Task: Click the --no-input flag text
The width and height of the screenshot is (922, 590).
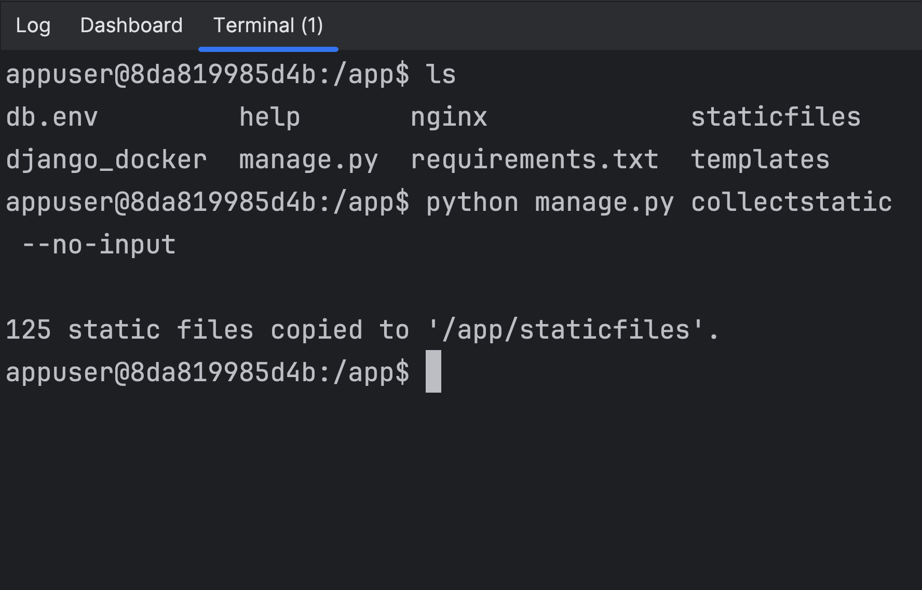Action: coord(99,245)
